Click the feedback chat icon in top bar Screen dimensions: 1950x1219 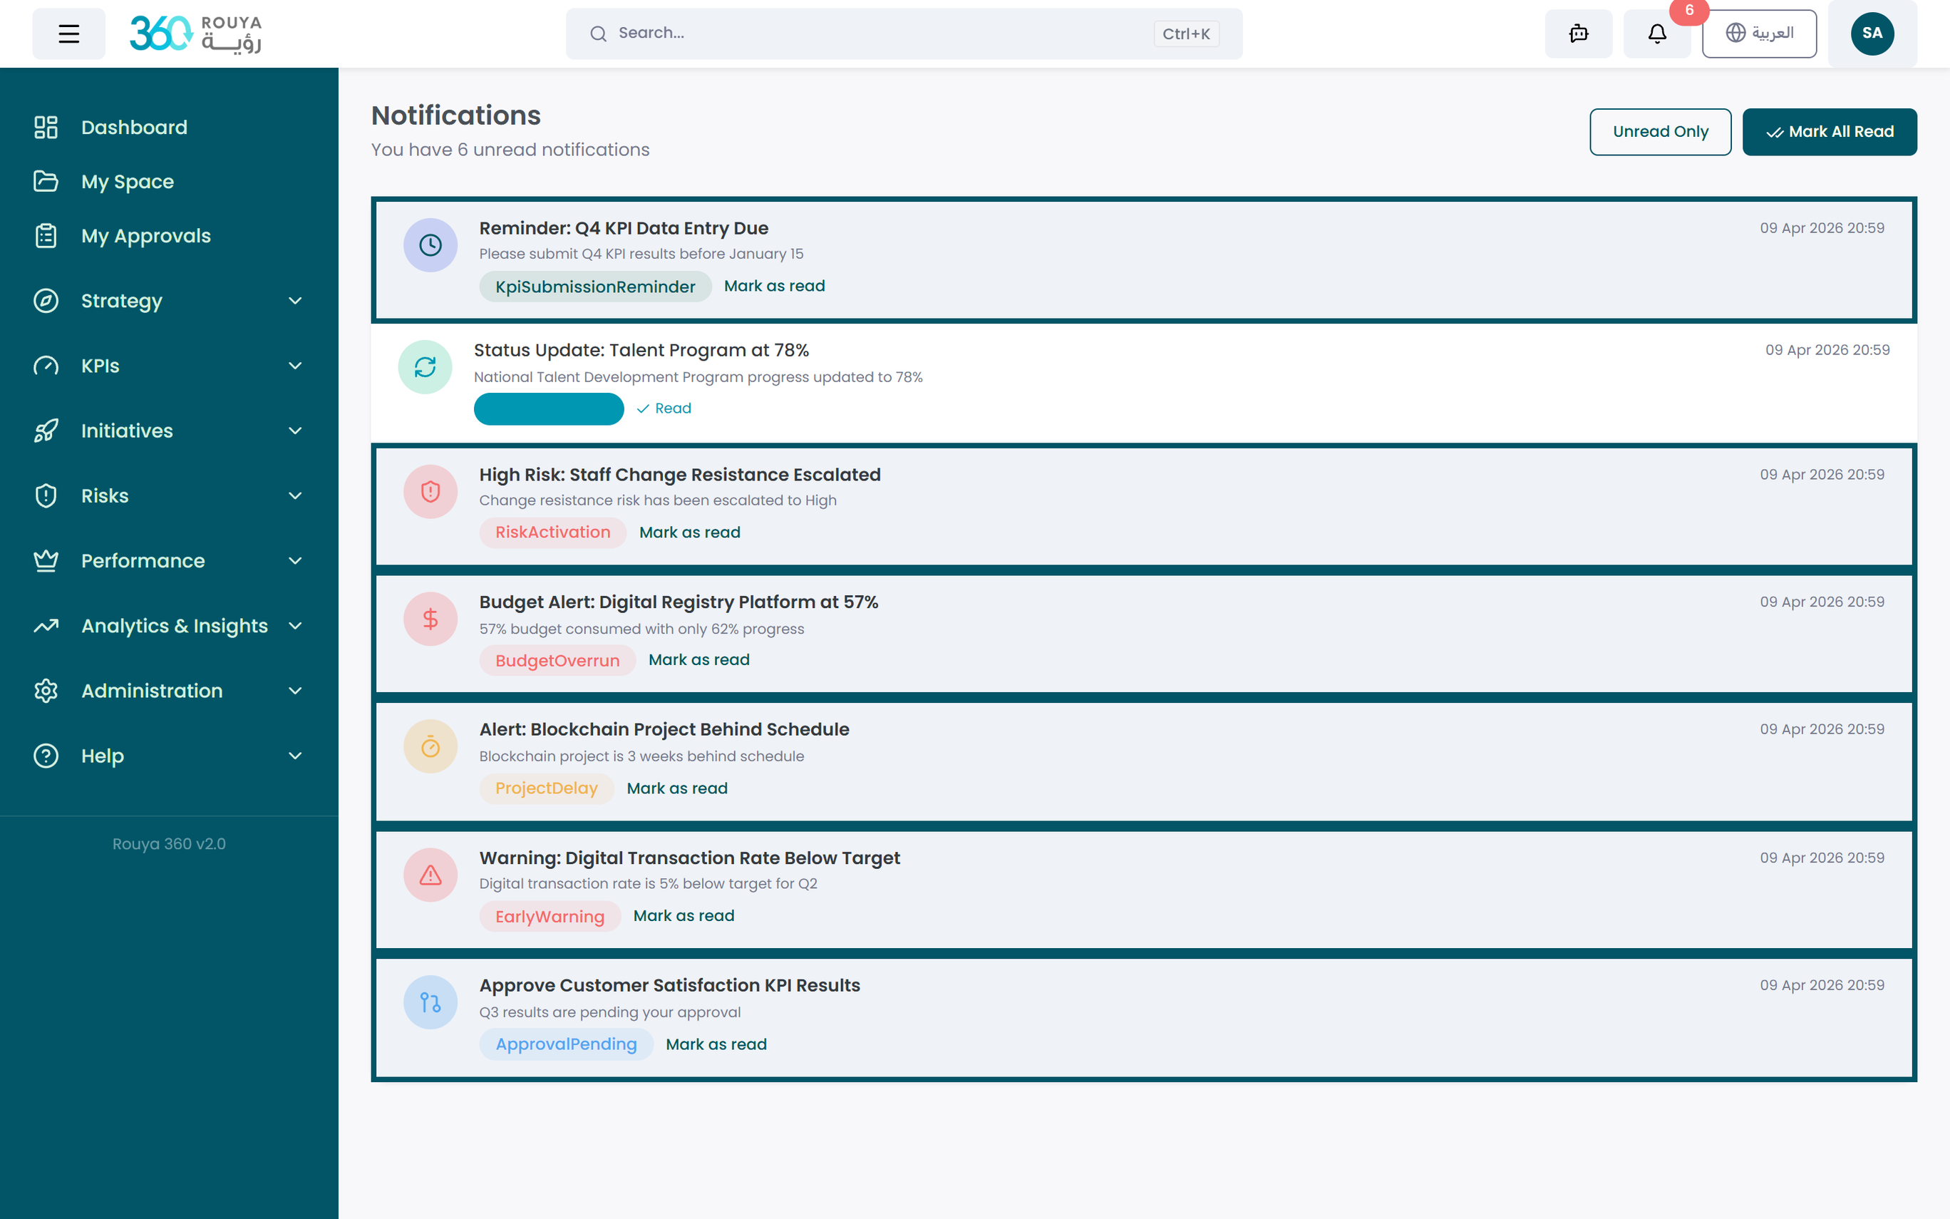(1578, 34)
